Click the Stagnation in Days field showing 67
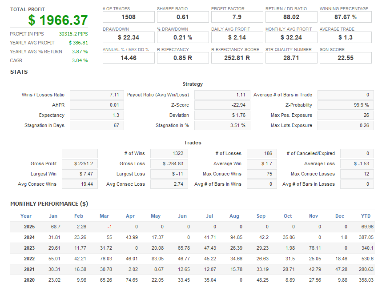 click(x=97, y=125)
